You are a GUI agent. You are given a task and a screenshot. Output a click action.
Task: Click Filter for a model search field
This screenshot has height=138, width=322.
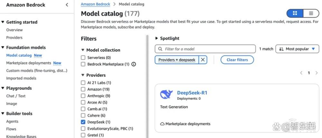pyautogui.click(x=205, y=49)
